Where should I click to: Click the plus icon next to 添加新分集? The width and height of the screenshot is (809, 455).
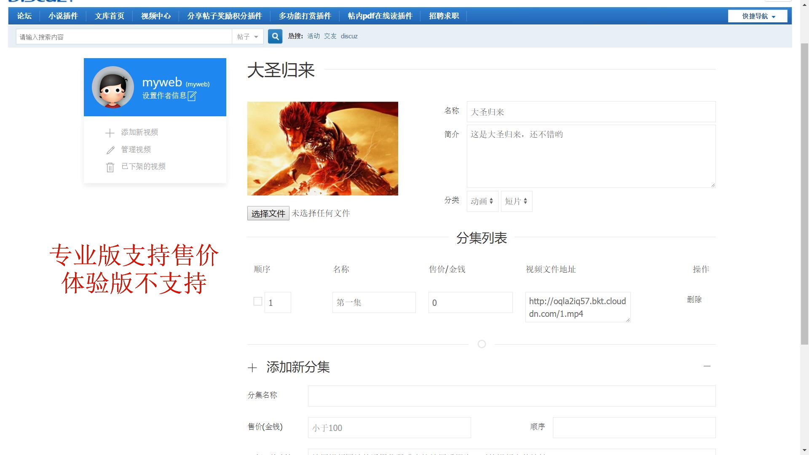coord(252,368)
